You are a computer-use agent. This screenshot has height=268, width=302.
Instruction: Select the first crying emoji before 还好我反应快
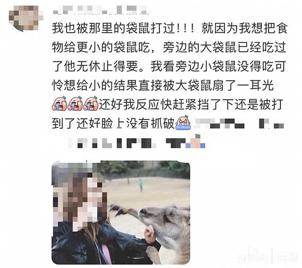(x=59, y=104)
